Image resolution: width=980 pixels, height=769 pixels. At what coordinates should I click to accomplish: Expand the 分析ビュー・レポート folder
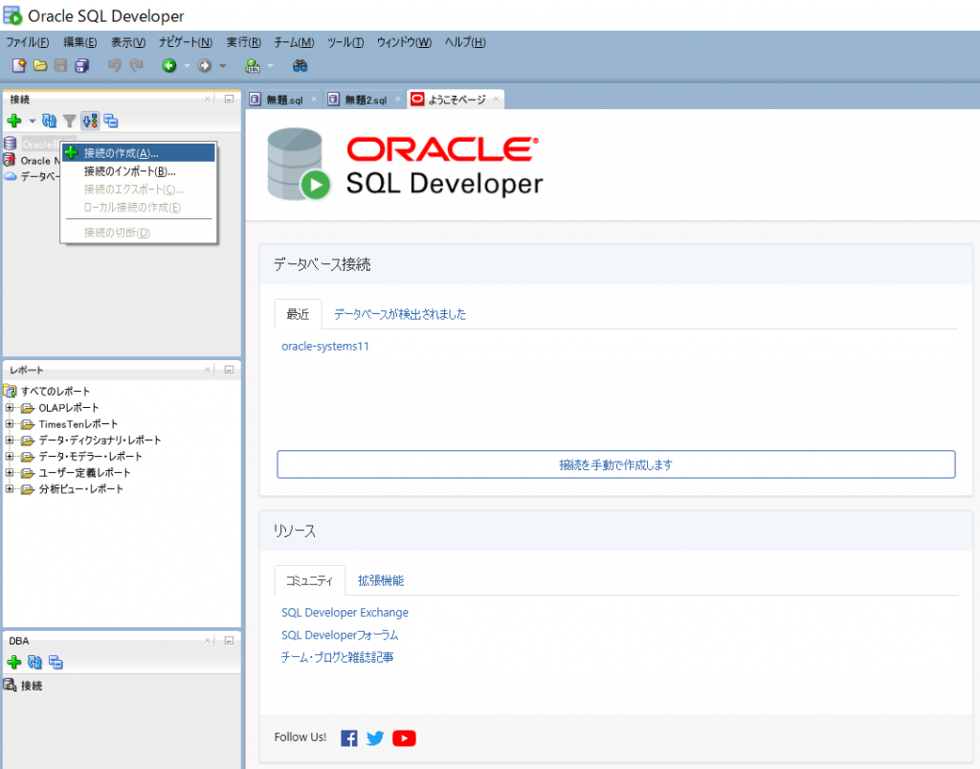(x=10, y=489)
